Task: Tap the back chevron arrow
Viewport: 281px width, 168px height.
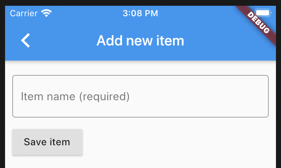Action: (25, 40)
